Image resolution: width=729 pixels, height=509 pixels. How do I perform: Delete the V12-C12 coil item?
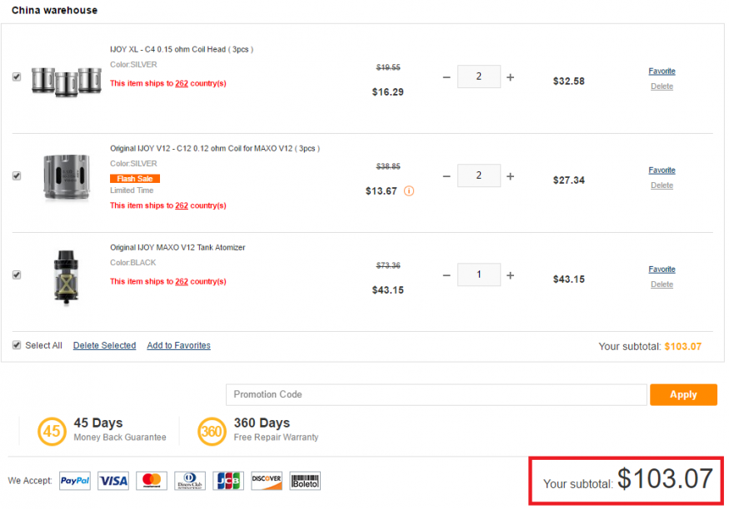pyautogui.click(x=662, y=185)
